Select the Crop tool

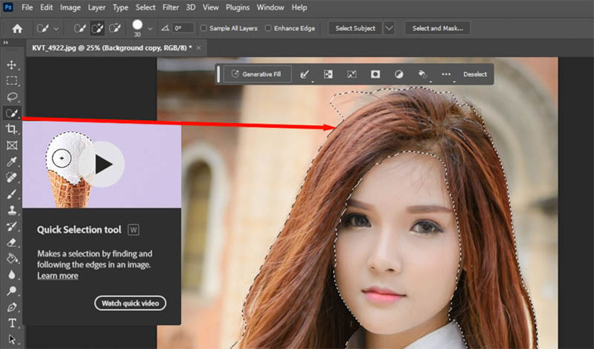pyautogui.click(x=11, y=129)
